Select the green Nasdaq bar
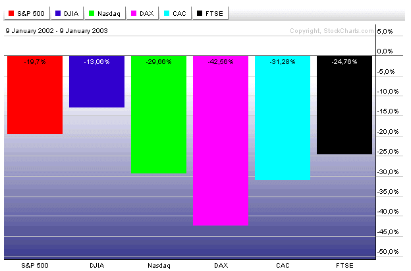 tap(159, 115)
